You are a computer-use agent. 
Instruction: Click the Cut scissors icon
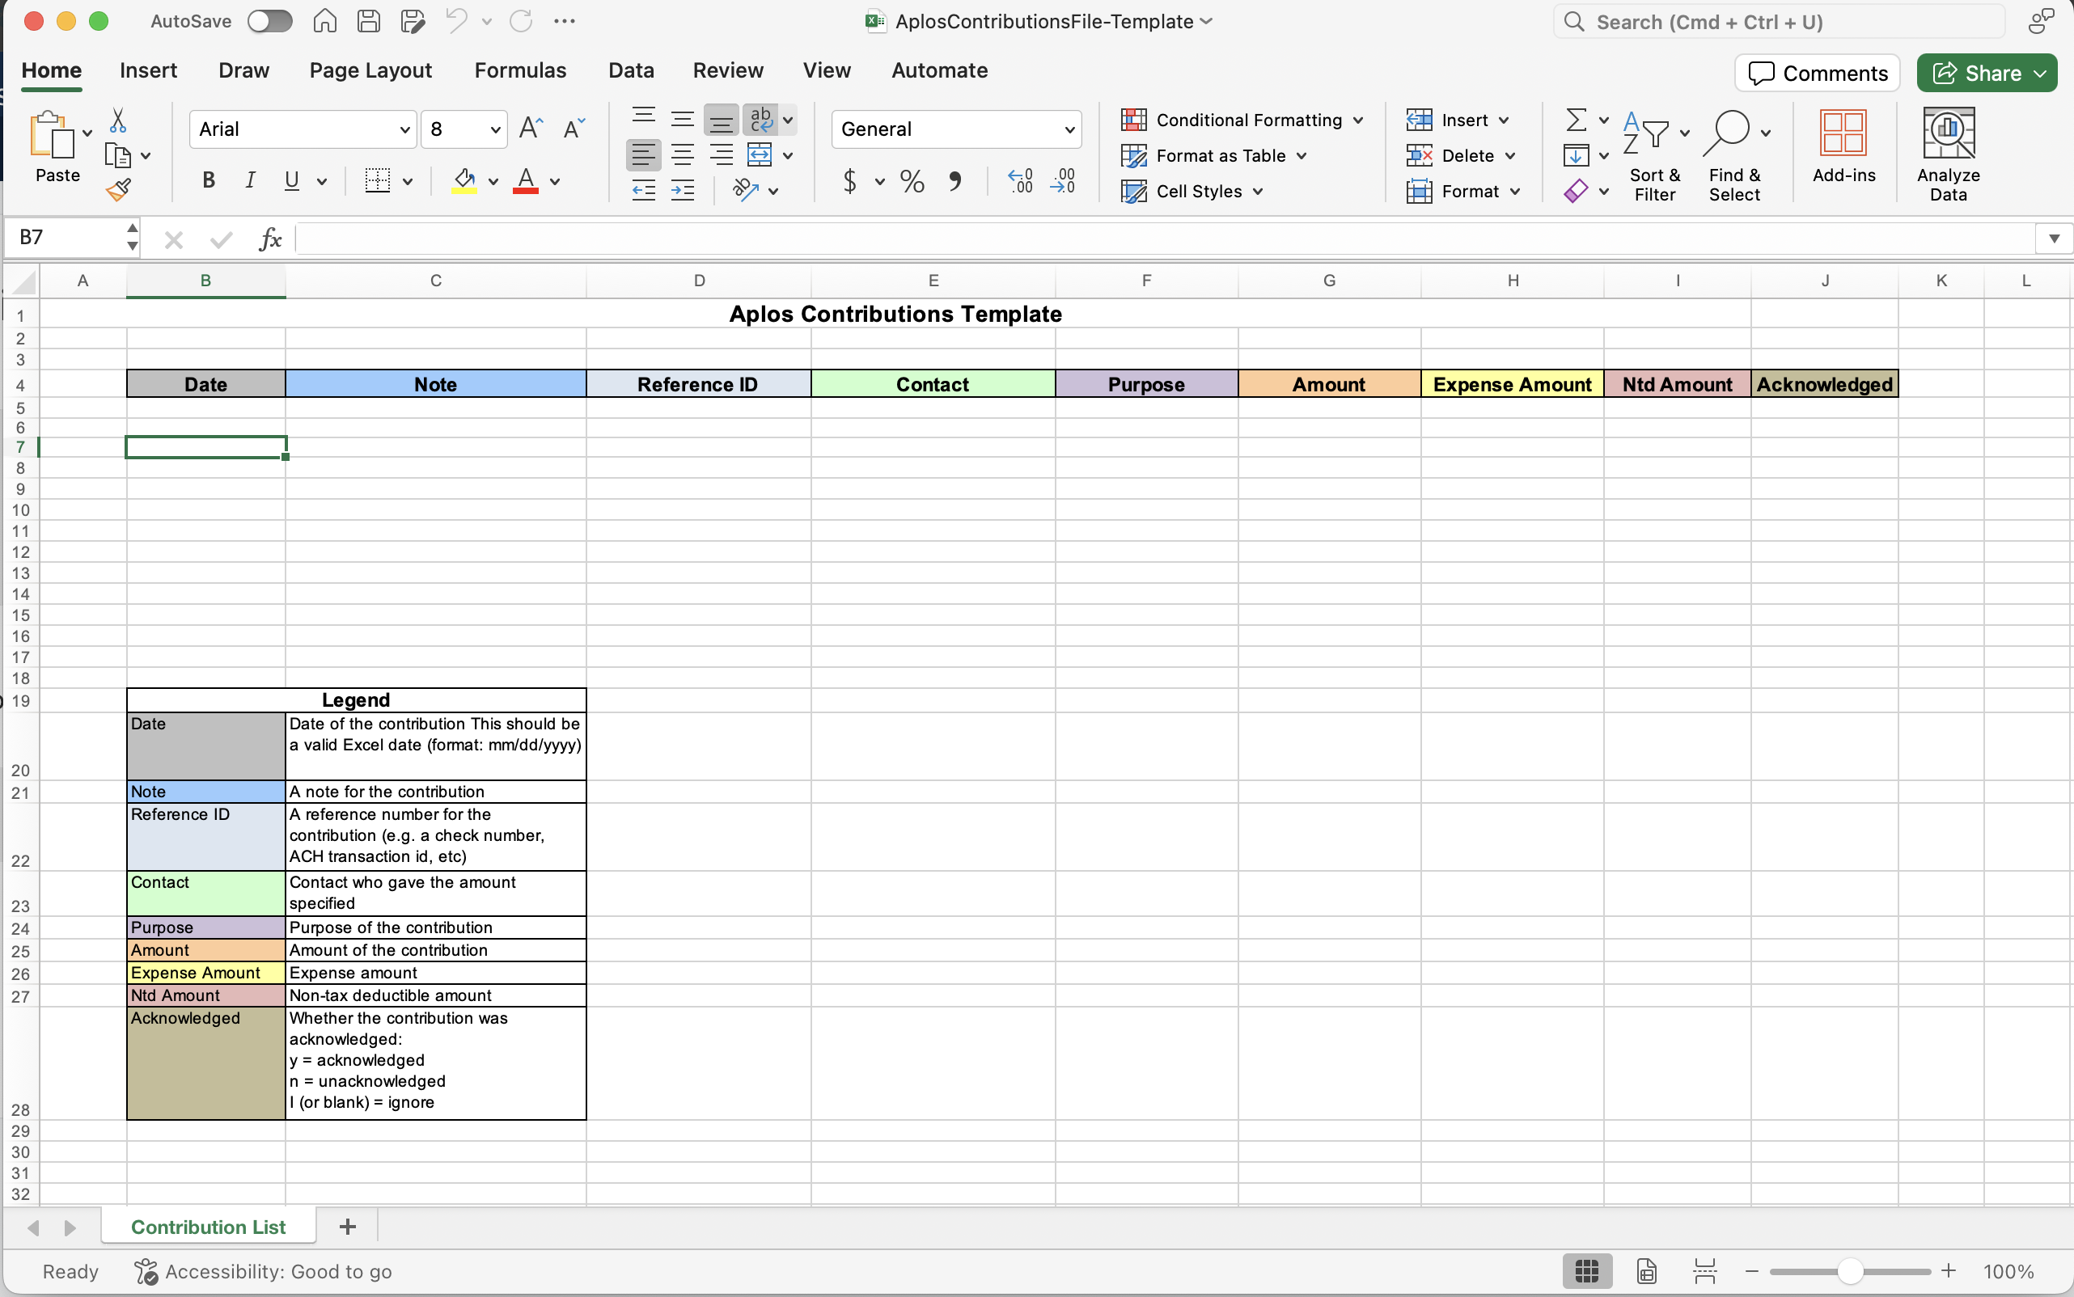(x=118, y=121)
